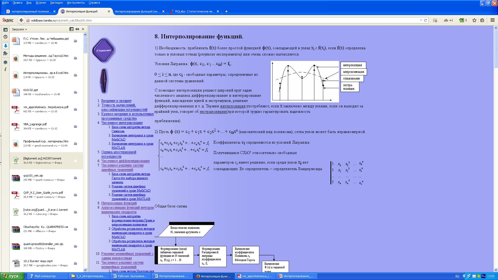498x280 pixels.
Task: Go back with the browser back arrow
Action: pos(21,20)
